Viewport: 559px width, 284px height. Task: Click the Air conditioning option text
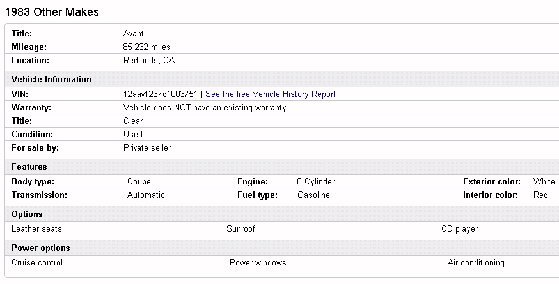click(x=476, y=263)
